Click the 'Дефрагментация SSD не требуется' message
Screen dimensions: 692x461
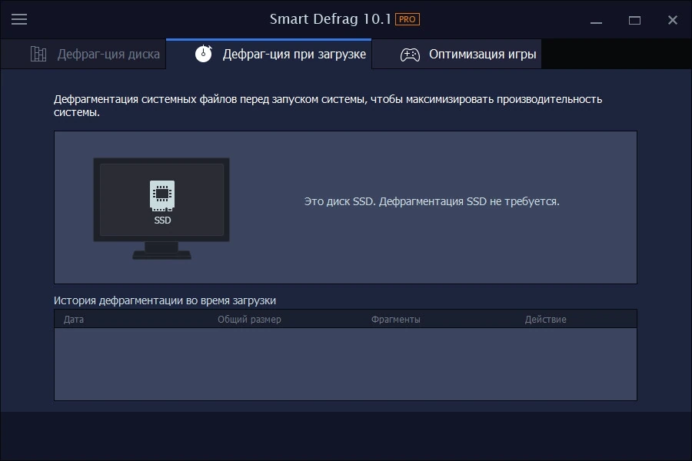tap(431, 201)
